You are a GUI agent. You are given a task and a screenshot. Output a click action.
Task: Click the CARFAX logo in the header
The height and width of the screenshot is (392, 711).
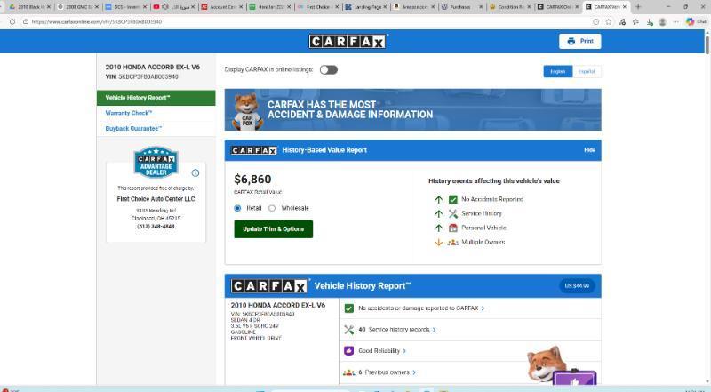[x=348, y=41]
